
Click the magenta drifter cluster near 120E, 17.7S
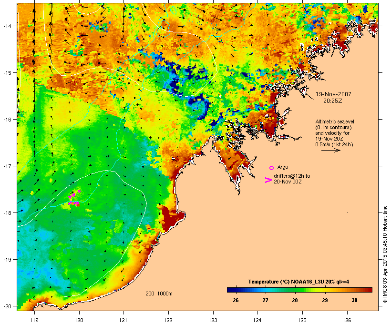click(x=74, y=199)
